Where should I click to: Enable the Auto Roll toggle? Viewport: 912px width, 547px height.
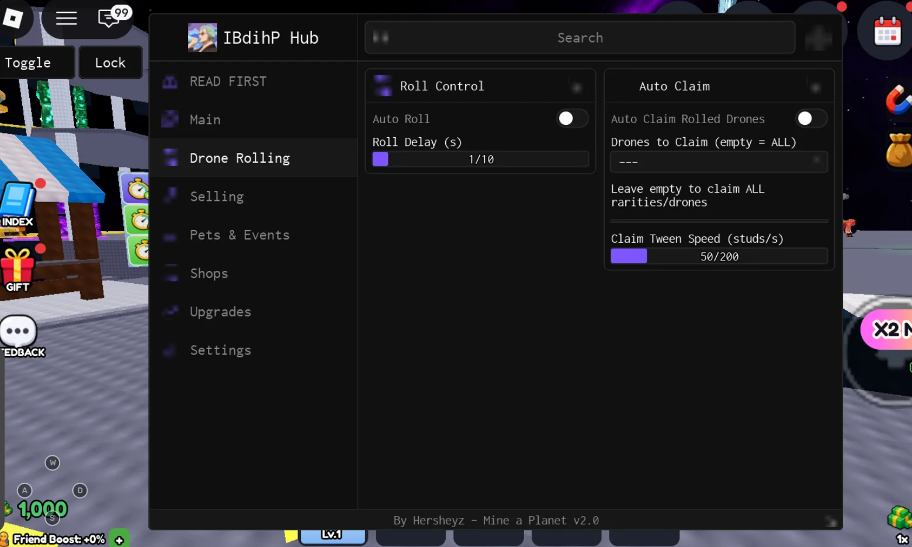pyautogui.click(x=571, y=119)
